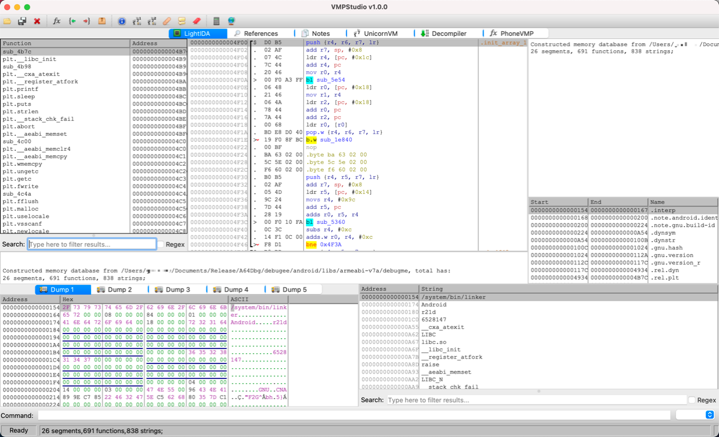Click the open folder toolbar icon
This screenshot has width=719, height=437.
(x=7, y=21)
